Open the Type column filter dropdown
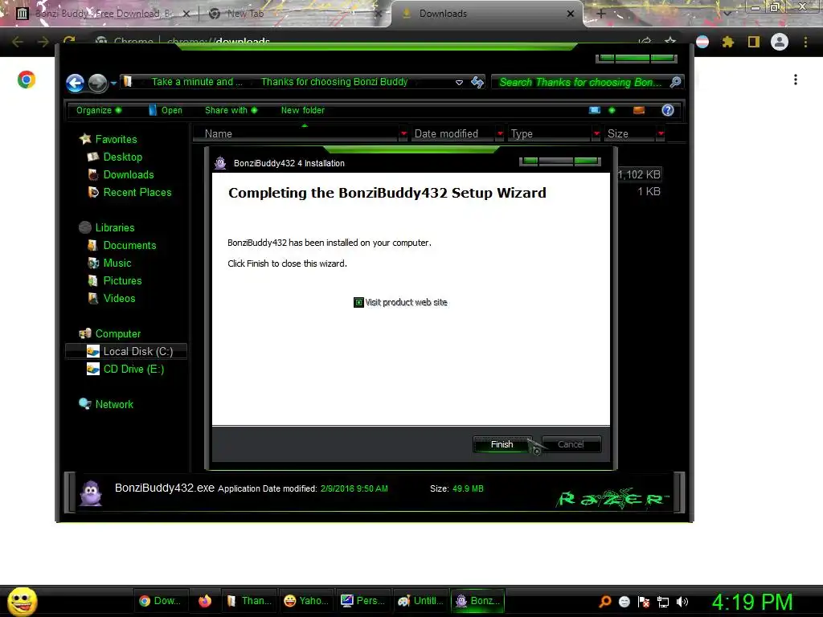Viewport: 823px width, 617px height. pyautogui.click(x=596, y=134)
